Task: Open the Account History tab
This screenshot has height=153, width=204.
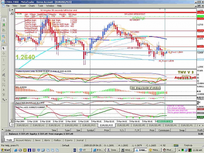Action: coord(24,140)
